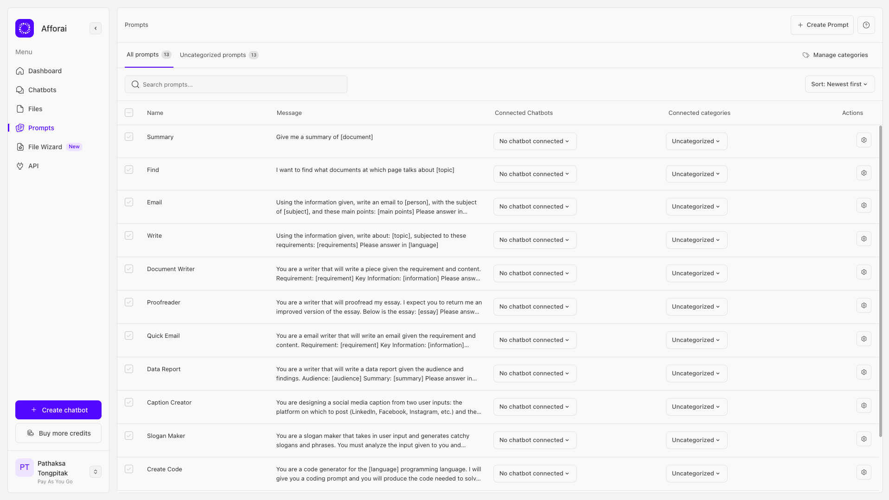Click the gear icon for Proofreader prompt
The image size is (889, 500).
coord(863,306)
